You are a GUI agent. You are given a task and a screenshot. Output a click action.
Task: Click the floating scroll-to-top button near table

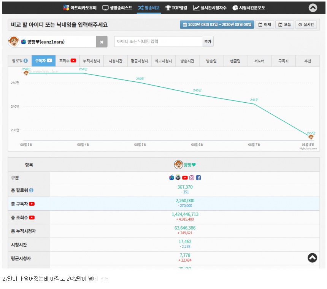coord(312,258)
